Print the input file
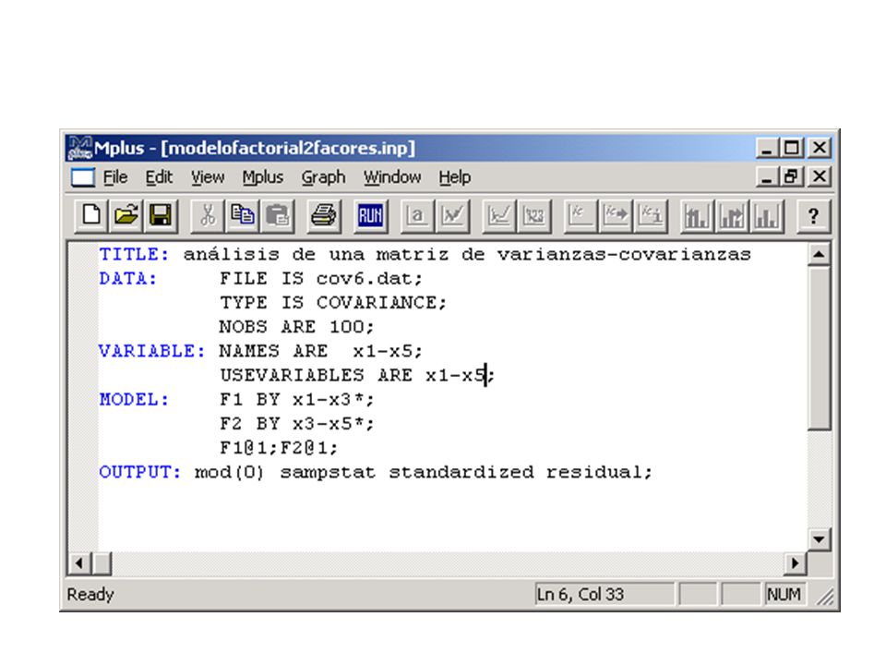The width and height of the screenshot is (886, 665). click(324, 215)
